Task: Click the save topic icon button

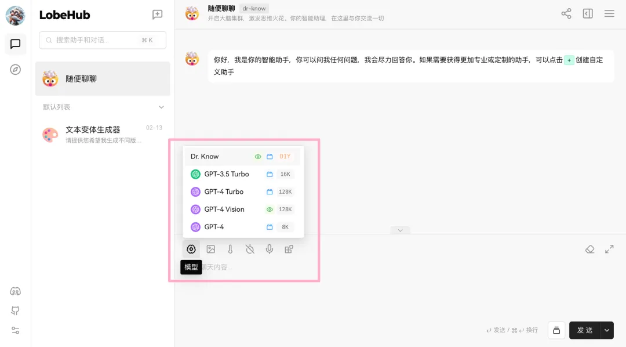Action: 556,330
